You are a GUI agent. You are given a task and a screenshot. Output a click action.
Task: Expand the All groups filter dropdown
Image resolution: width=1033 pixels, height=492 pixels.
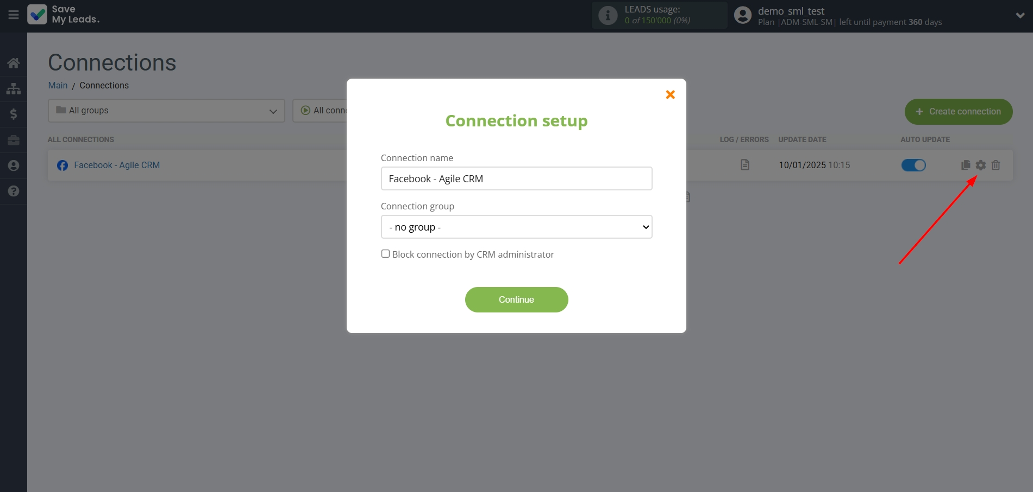click(x=166, y=111)
